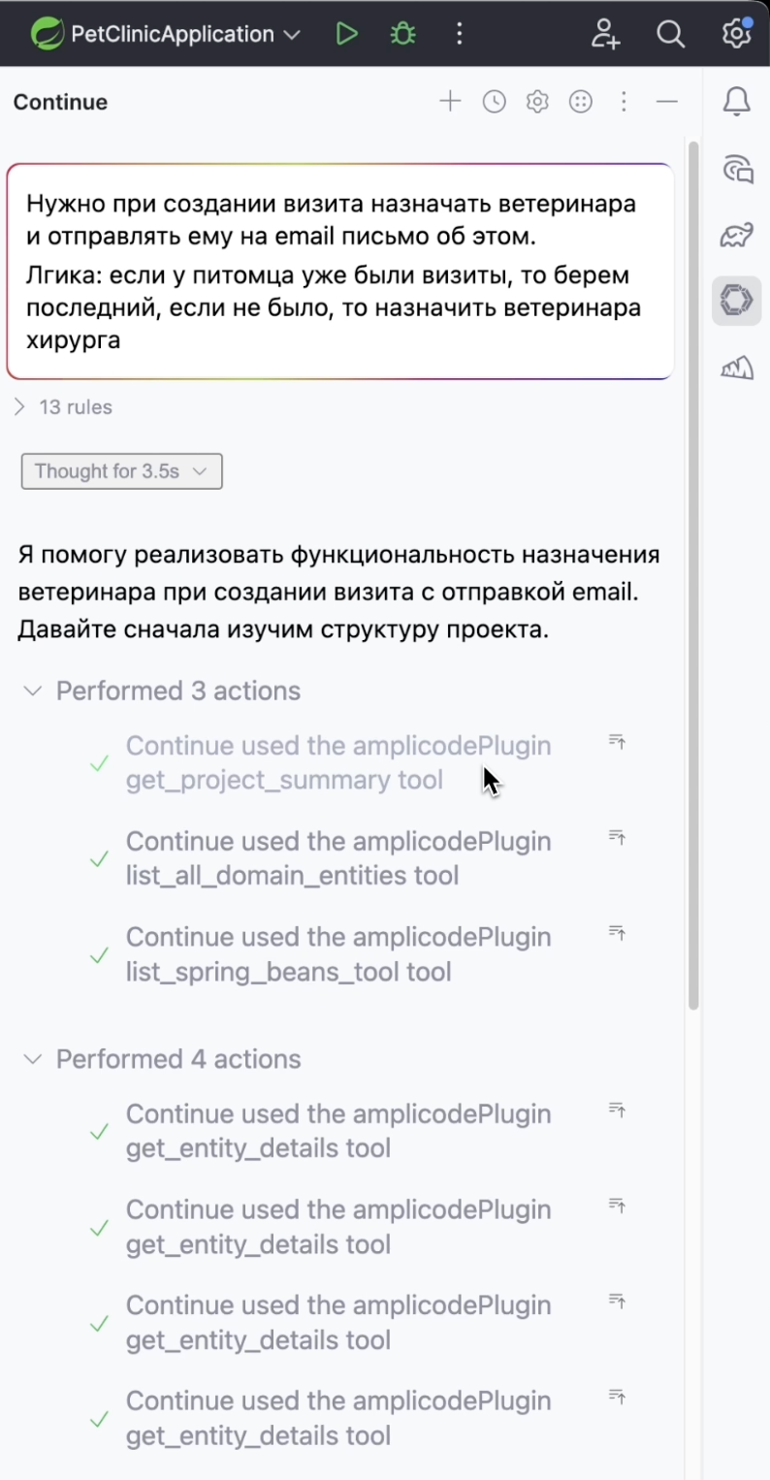Start a new Continue session with the plus icon
Image resolution: width=770 pixels, height=1480 pixels.
450,101
